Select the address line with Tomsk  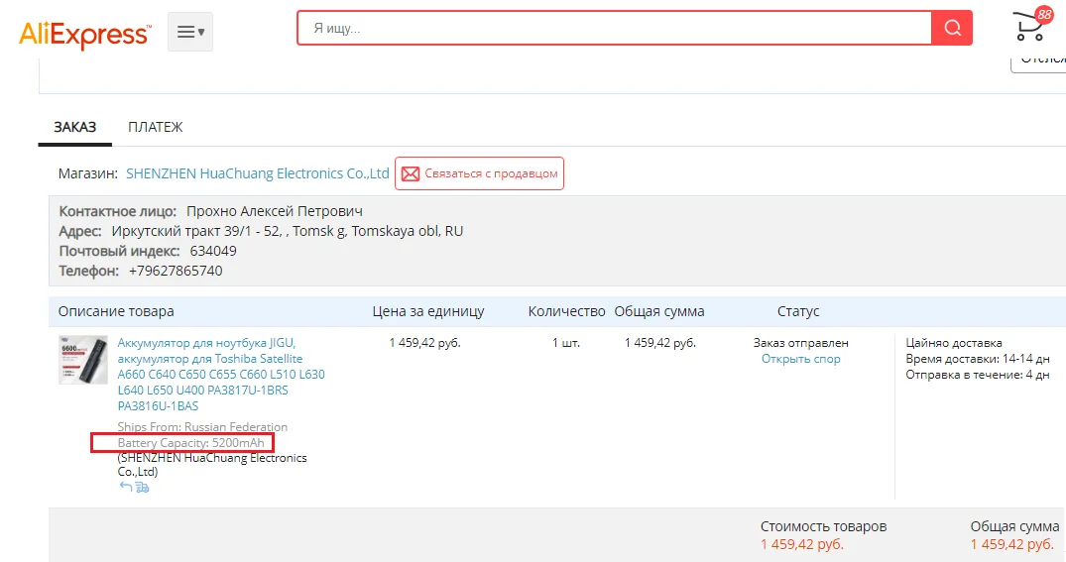(287, 231)
